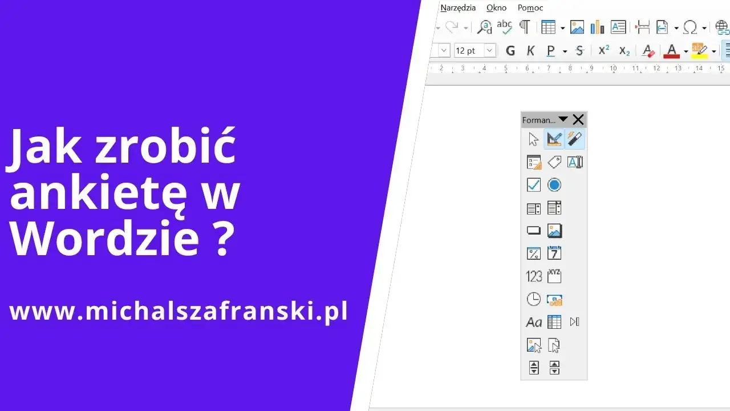Expand the Formanty toolbar options arrow
730x411 pixels.
click(x=563, y=119)
